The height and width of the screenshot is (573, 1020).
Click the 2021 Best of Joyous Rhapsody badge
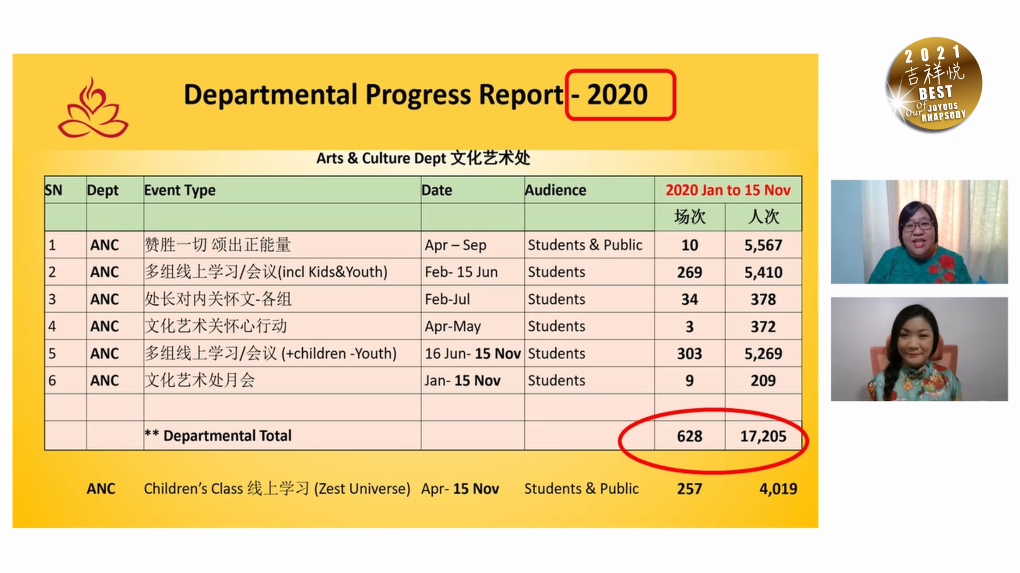point(934,85)
